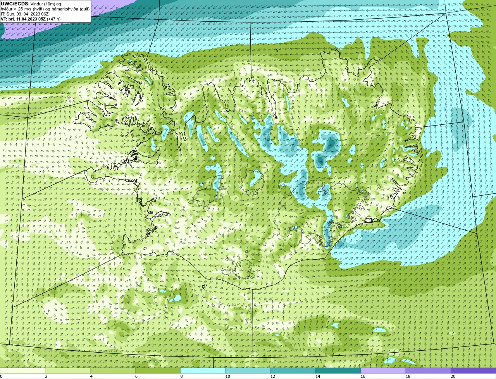Image resolution: width=496 pixels, height=379 pixels.
Task: Click the legend scale label "20"
Action: (x=453, y=376)
